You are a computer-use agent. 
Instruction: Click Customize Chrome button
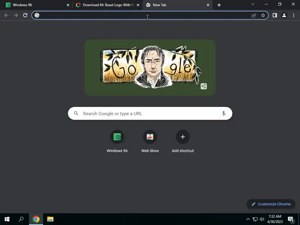tap(271, 204)
